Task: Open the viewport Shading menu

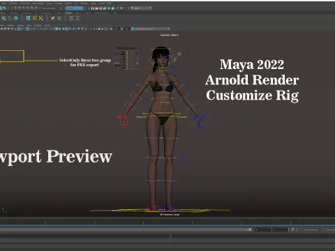Action: 10,25
